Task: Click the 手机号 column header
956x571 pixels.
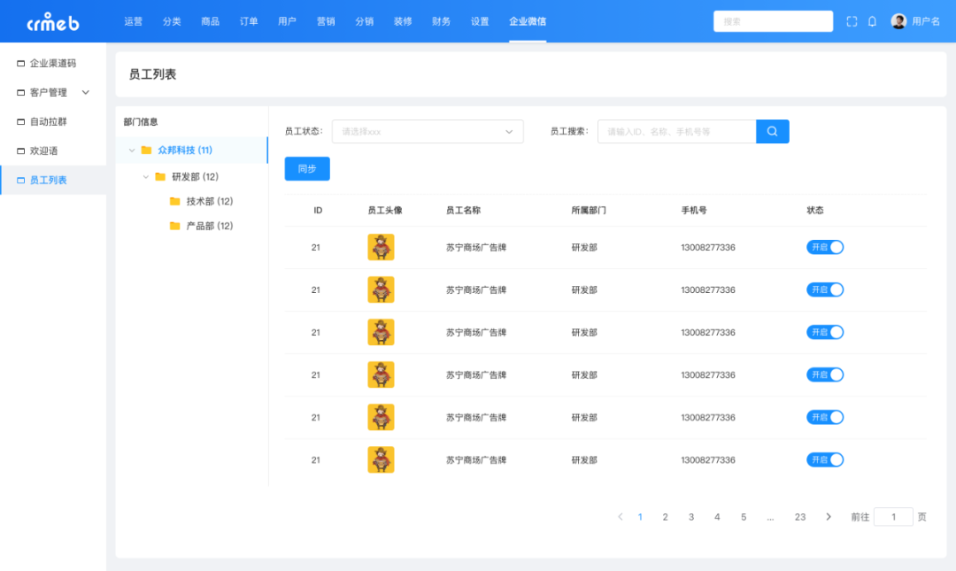Action: (x=694, y=211)
